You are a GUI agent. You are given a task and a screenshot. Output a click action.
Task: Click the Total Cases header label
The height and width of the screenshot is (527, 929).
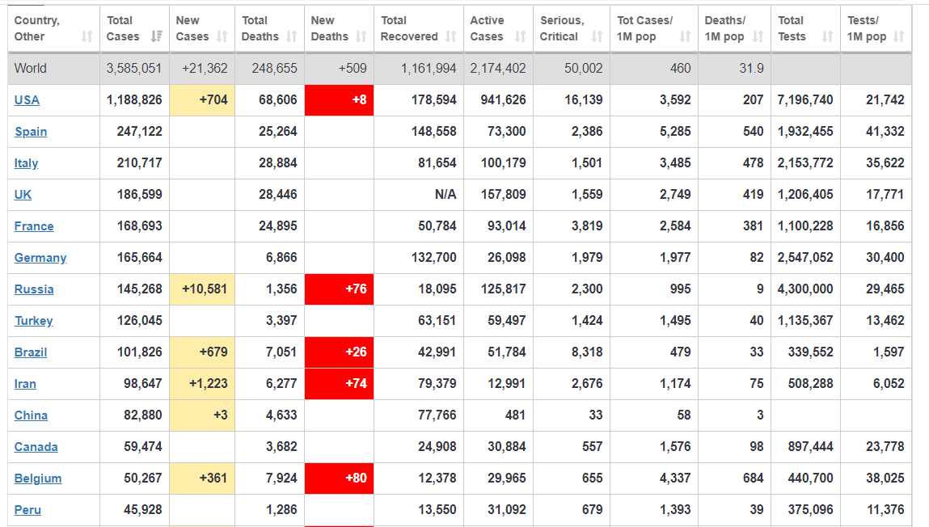123,28
